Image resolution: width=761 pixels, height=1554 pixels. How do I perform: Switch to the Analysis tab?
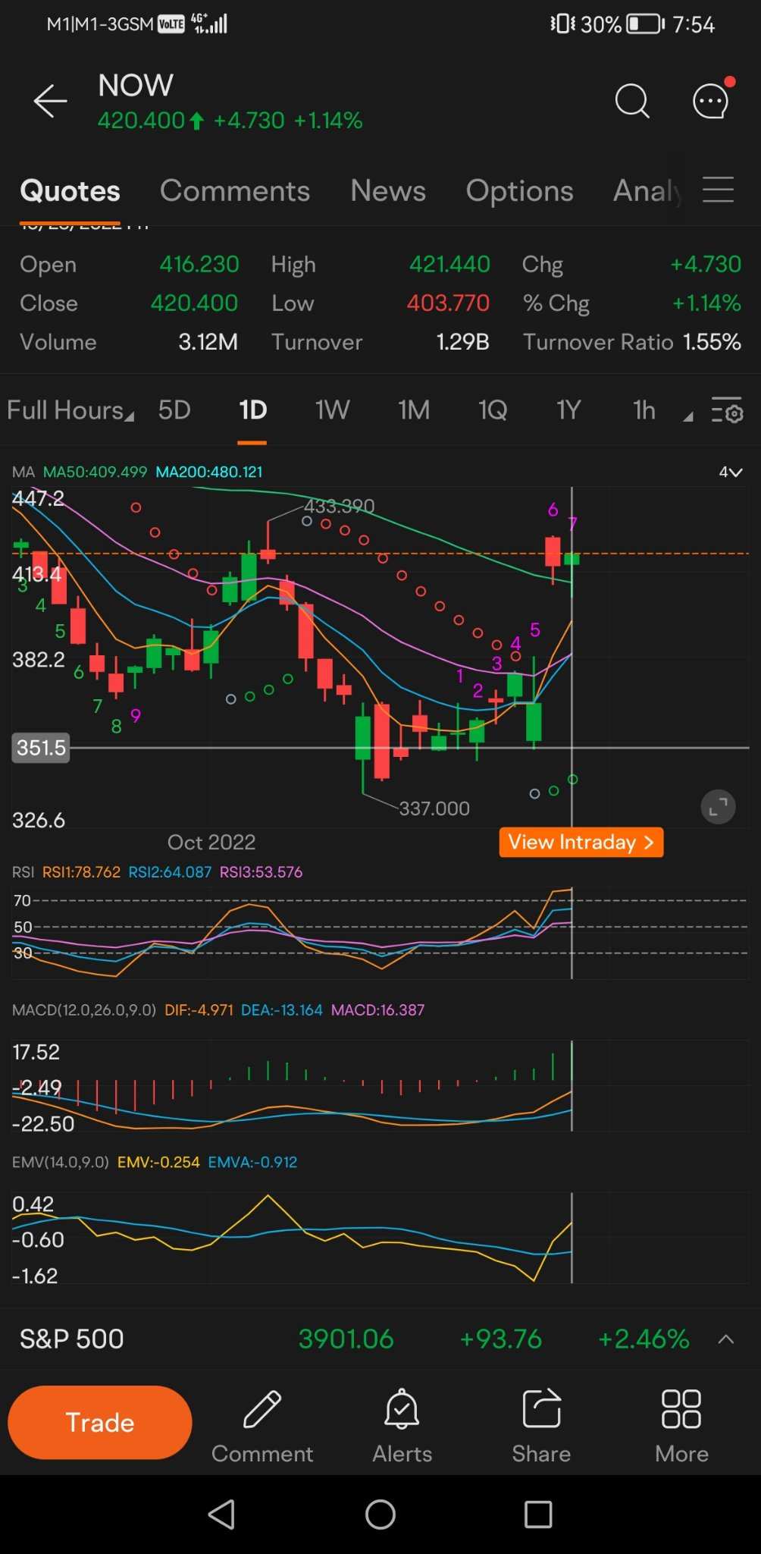click(x=648, y=191)
